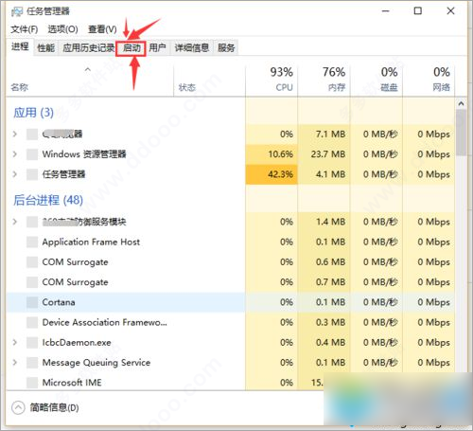
Task: Collapse to 简略信息(D) view using arrow icon
Action: [x=18, y=407]
